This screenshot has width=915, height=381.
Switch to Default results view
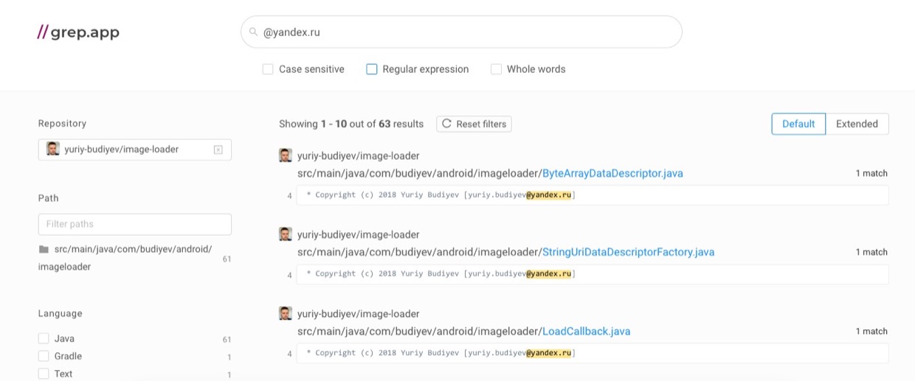pos(798,124)
